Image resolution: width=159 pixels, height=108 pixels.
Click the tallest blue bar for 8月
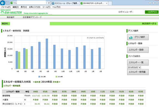pos(47,54)
